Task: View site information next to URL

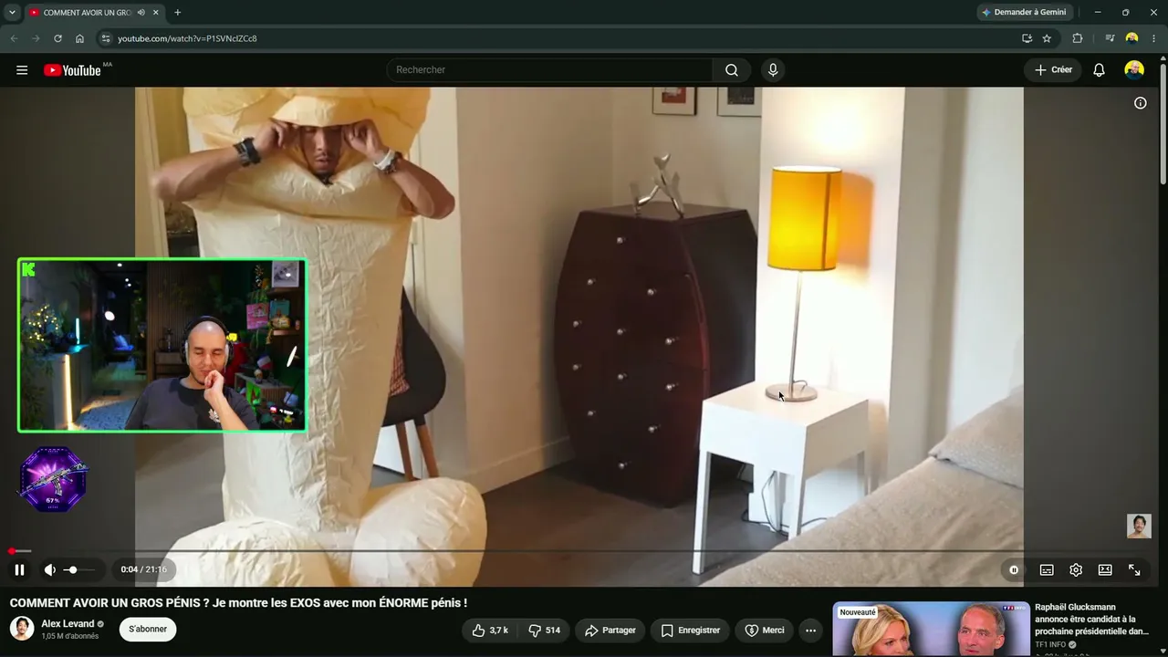Action: pyautogui.click(x=105, y=38)
